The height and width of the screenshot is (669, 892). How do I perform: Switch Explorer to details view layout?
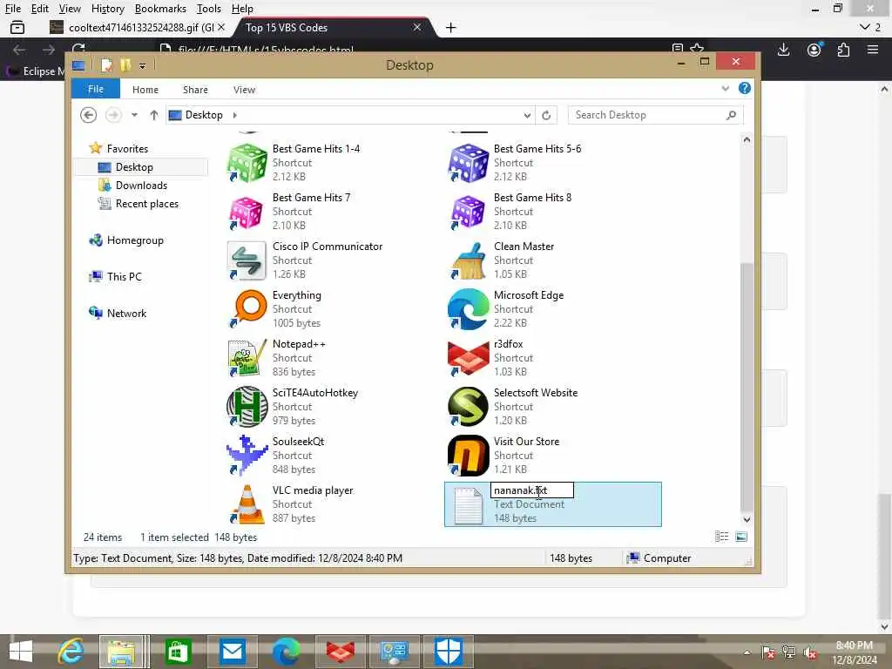tap(721, 537)
